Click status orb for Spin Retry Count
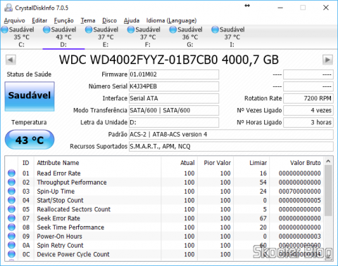The width and height of the screenshot is (338, 266). coord(11,245)
